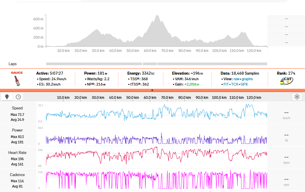Screen dimensions: 305x192
Task: Open the graphs data view link
Action: click(x=247, y=79)
